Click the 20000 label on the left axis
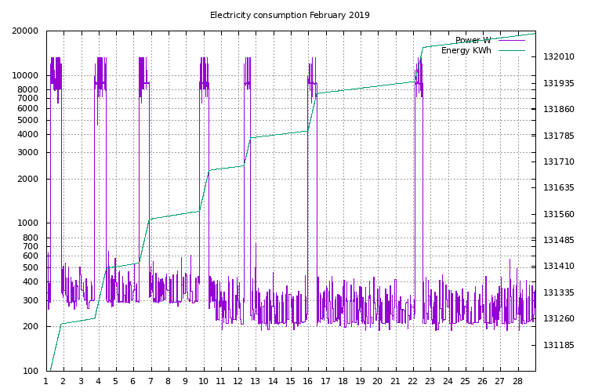Image resolution: width=602 pixels, height=392 pixels. pyautogui.click(x=25, y=31)
